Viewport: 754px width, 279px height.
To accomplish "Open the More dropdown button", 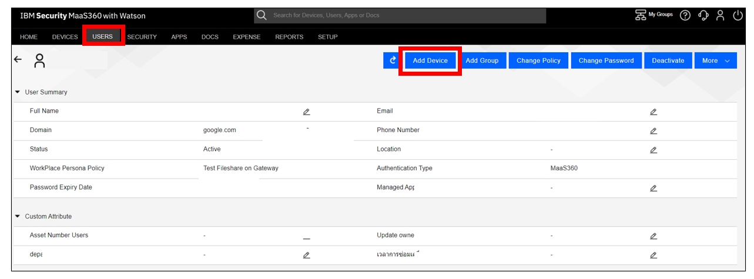I will tap(716, 60).
